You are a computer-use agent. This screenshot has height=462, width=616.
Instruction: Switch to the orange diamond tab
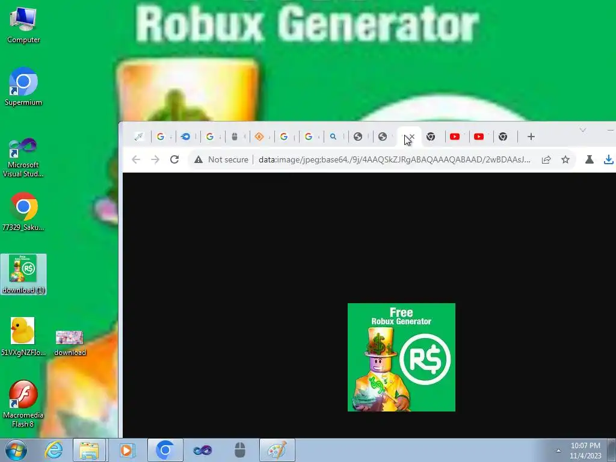pos(259,137)
